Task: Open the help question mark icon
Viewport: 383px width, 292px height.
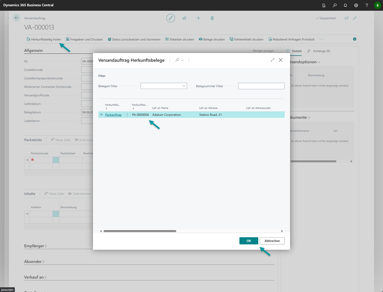Action: pyautogui.click(x=367, y=5)
